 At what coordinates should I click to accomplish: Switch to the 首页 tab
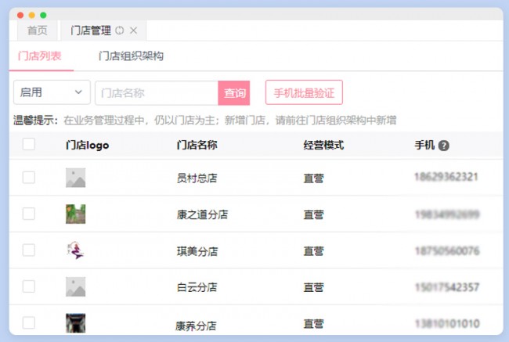(37, 31)
